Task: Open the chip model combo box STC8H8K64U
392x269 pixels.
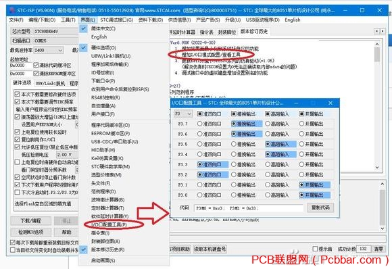Action: [x=56, y=32]
